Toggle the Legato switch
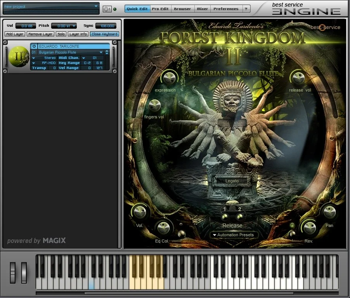Screen dimensions: 350x298 point(232,181)
